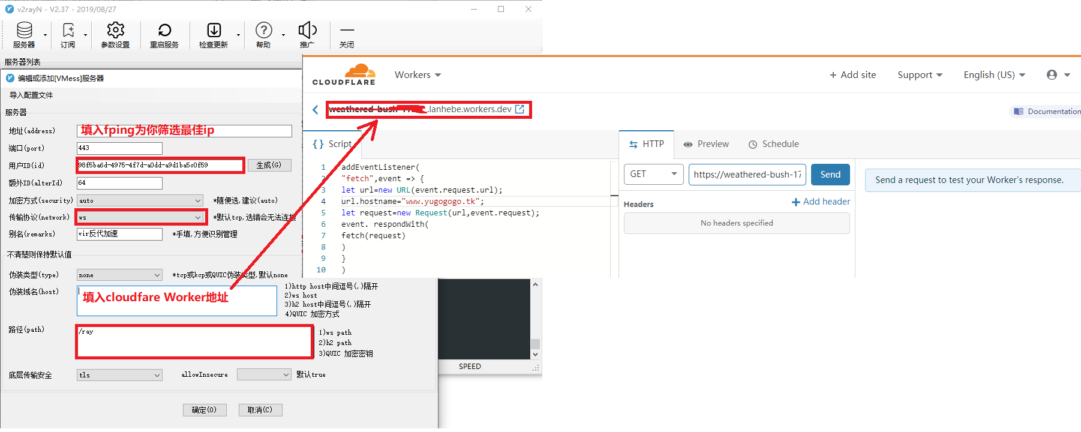Click the restart service (重启服务) icon
Viewport: 1081px width, 432px height.
pyautogui.click(x=164, y=30)
